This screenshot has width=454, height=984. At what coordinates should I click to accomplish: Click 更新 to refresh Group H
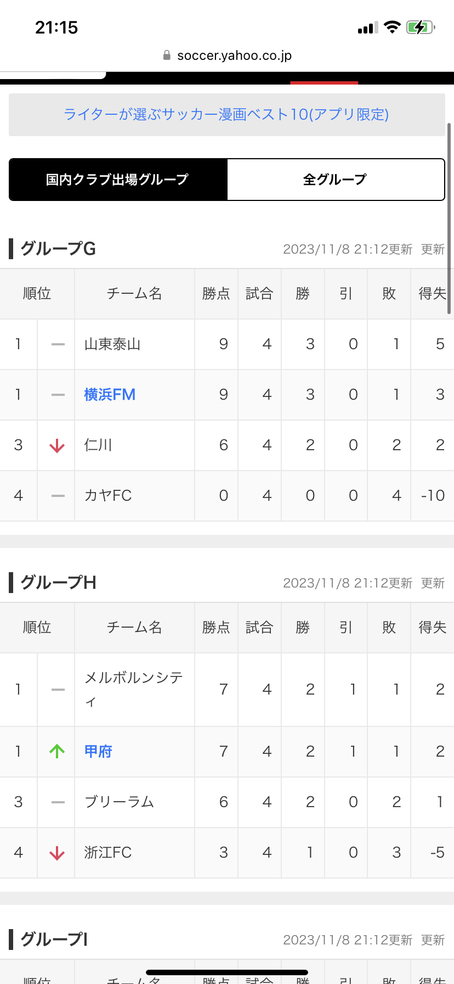[x=433, y=583]
